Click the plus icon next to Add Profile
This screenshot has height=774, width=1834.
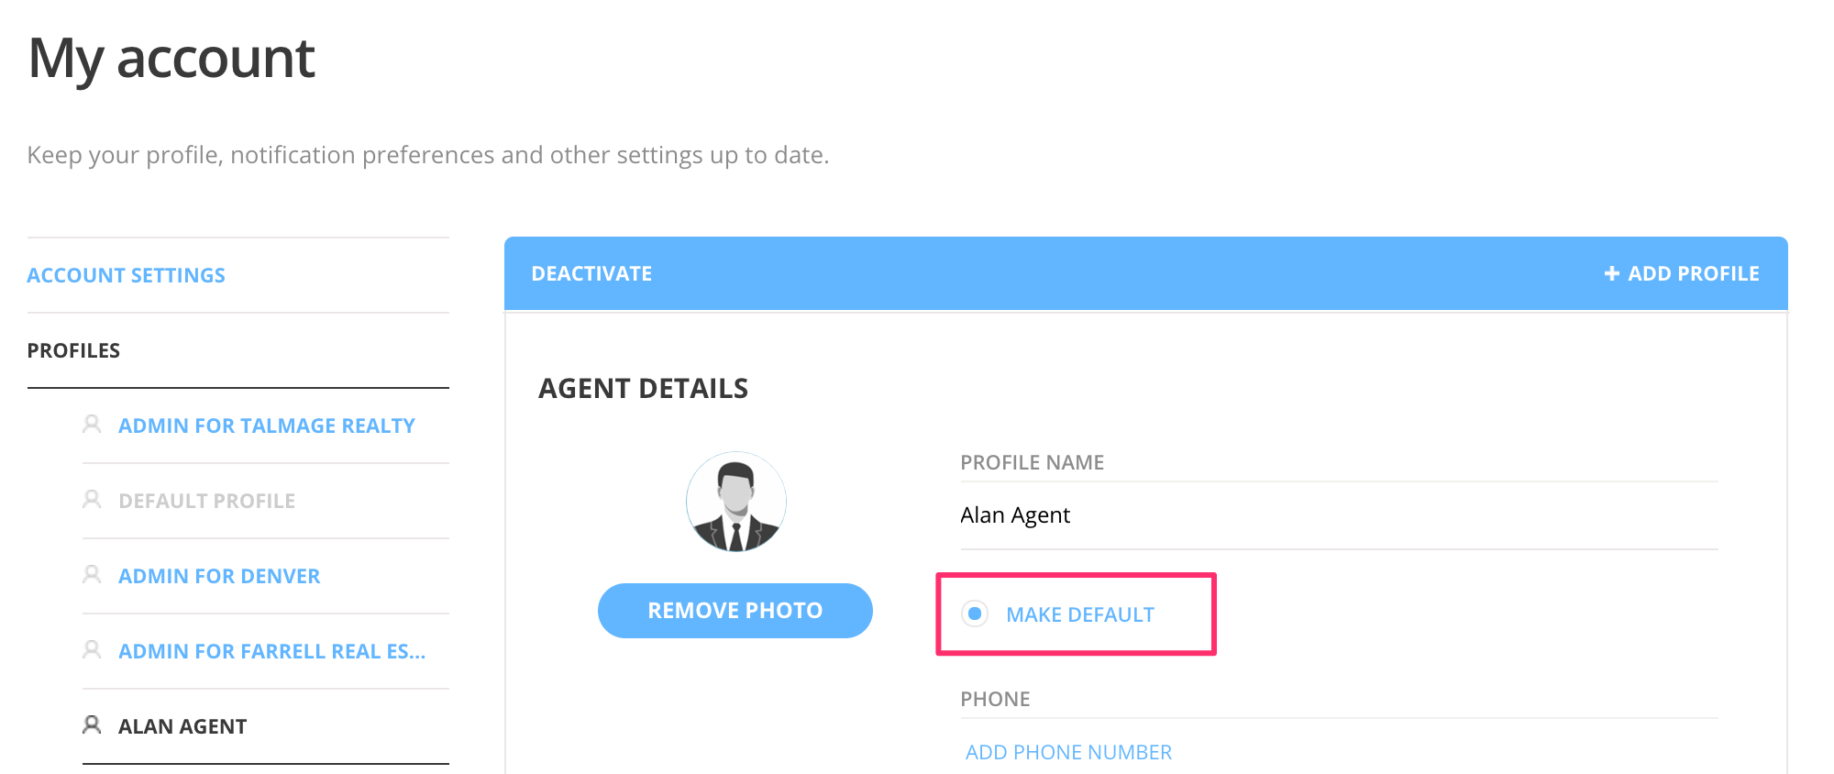[x=1611, y=273]
